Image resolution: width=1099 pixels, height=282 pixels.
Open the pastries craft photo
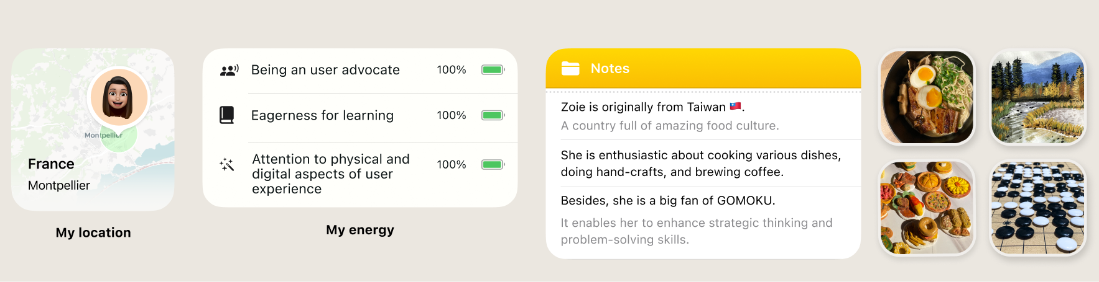927,208
